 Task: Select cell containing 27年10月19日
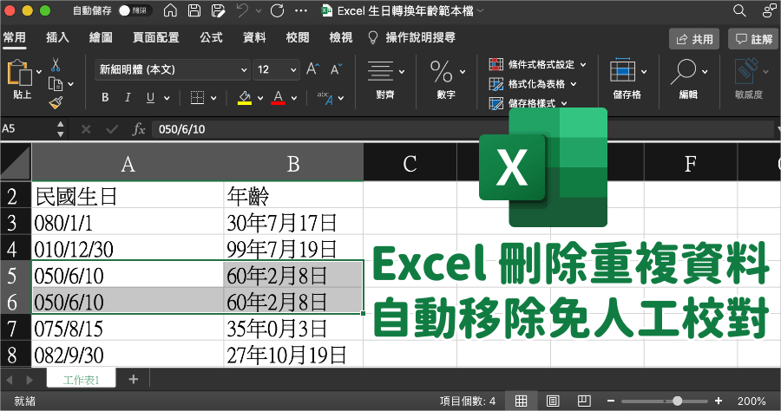pyautogui.click(x=293, y=355)
